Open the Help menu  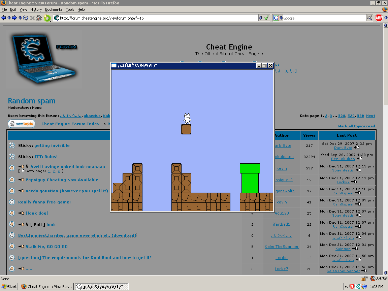(81, 9)
